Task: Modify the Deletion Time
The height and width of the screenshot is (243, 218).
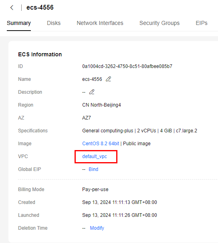Action: coord(97,228)
